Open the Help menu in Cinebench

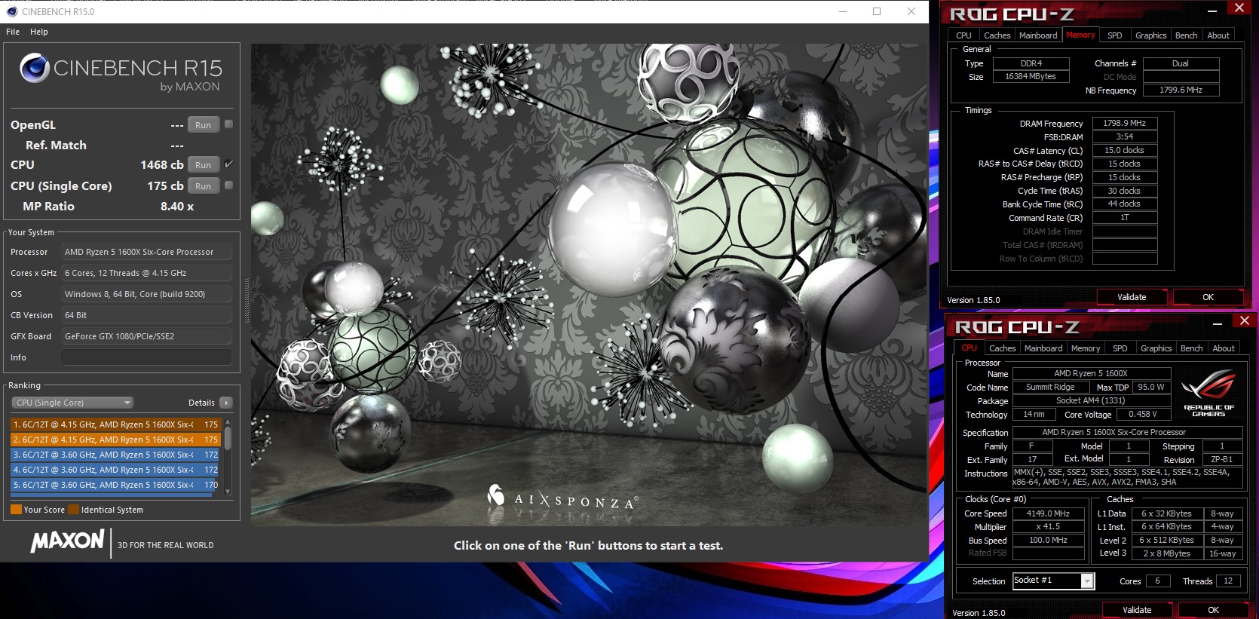39,32
